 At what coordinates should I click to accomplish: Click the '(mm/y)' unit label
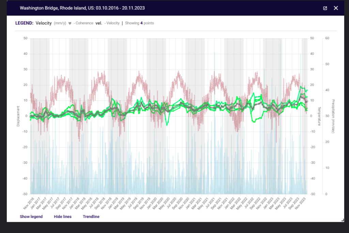[60, 23]
